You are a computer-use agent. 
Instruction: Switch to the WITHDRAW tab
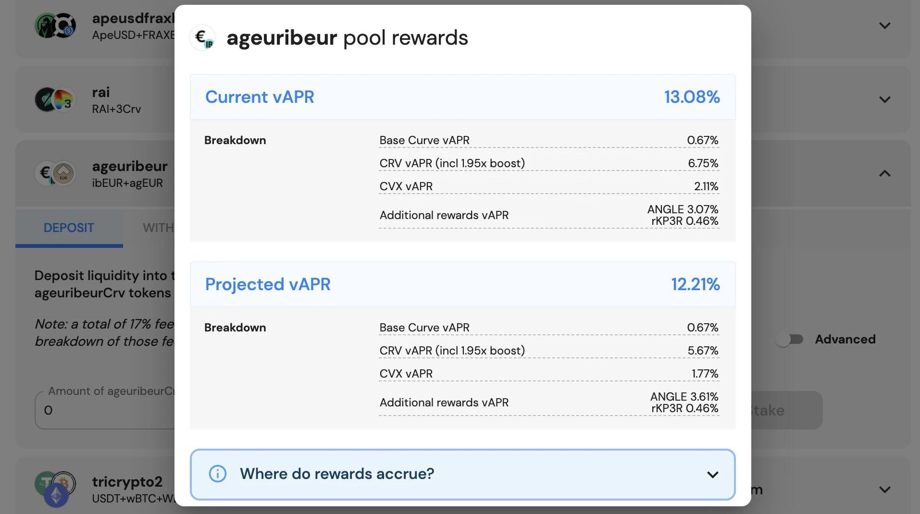[158, 228]
